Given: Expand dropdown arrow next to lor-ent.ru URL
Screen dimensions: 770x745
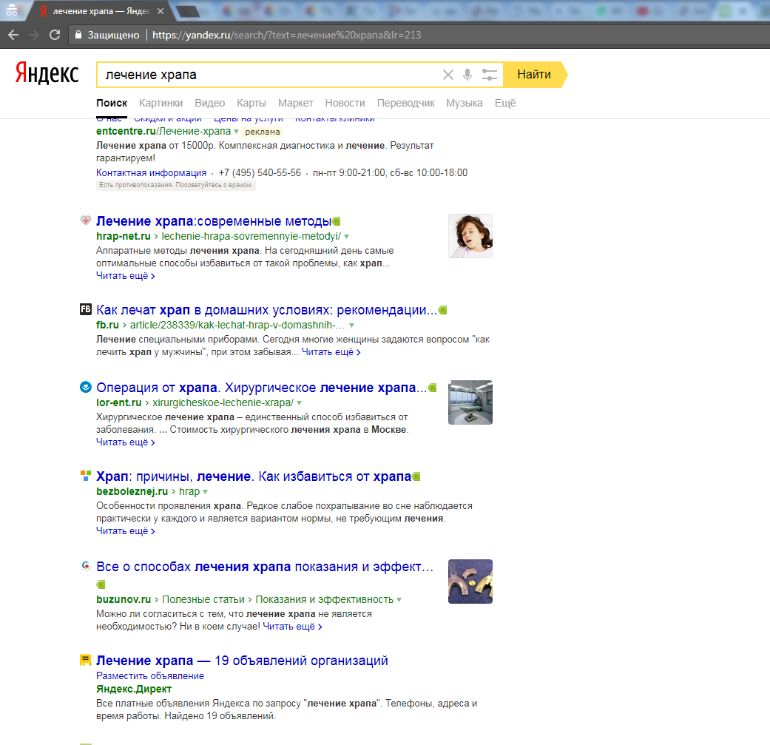Looking at the screenshot, I should (299, 403).
